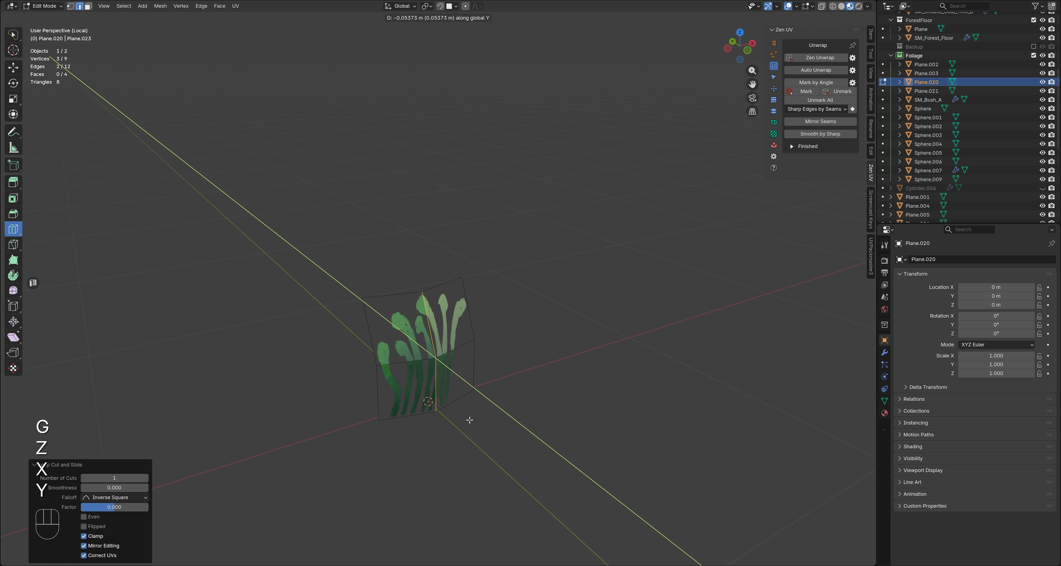Switch perspective/orthographic grid icon
The width and height of the screenshot is (1061, 566).
pyautogui.click(x=752, y=112)
